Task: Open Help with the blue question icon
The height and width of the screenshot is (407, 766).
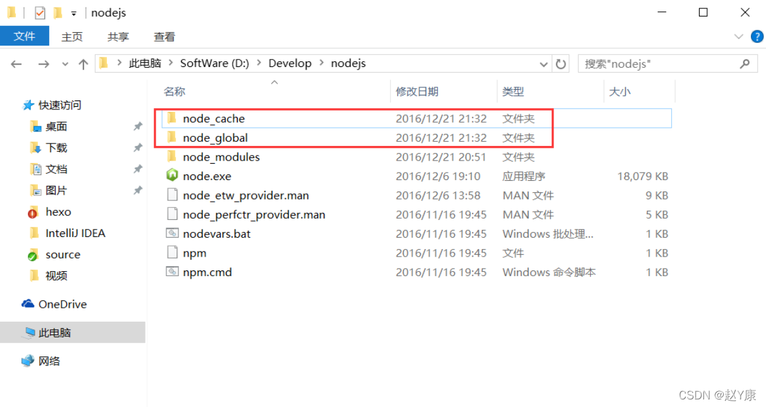Action: (757, 37)
